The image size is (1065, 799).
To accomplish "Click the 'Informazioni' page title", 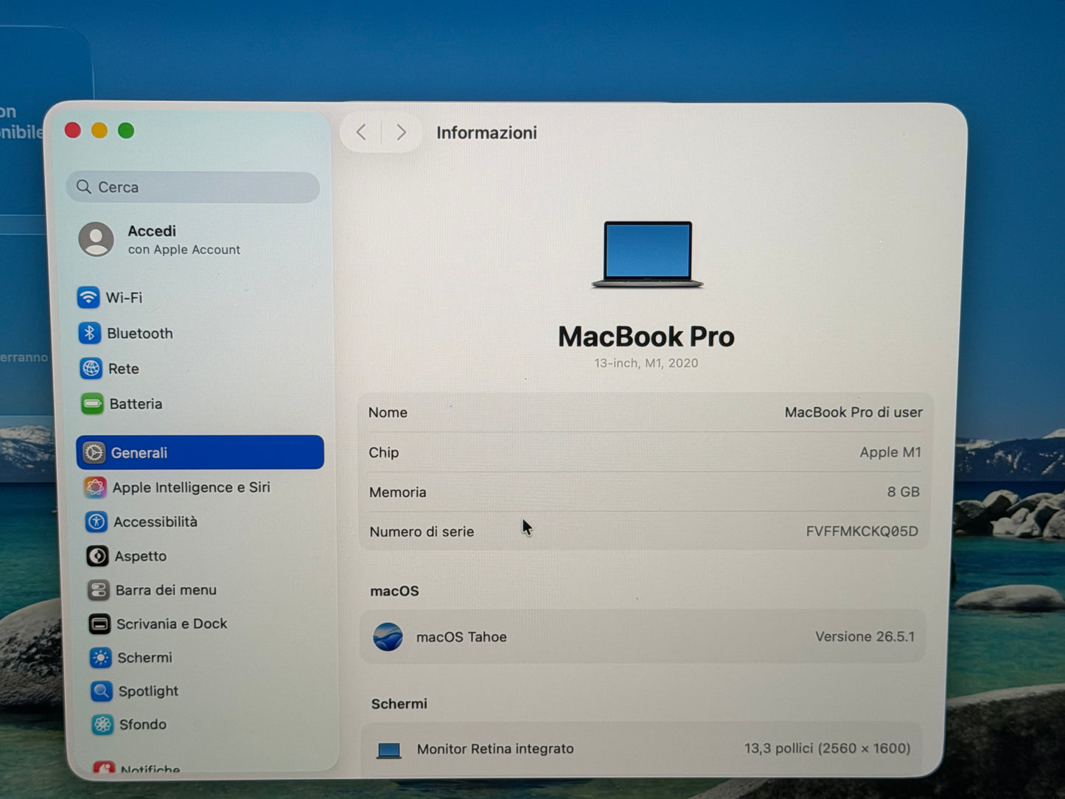I will [486, 133].
